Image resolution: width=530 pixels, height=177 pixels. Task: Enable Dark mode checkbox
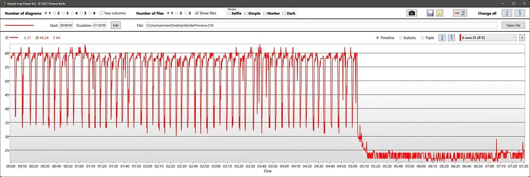pos(284,13)
